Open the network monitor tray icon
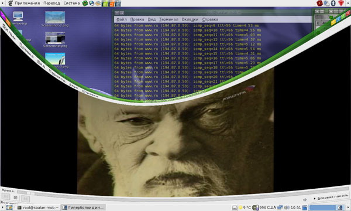 [326, 3]
